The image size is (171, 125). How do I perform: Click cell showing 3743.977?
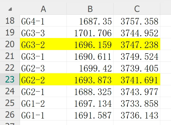pyautogui.click(x=137, y=91)
